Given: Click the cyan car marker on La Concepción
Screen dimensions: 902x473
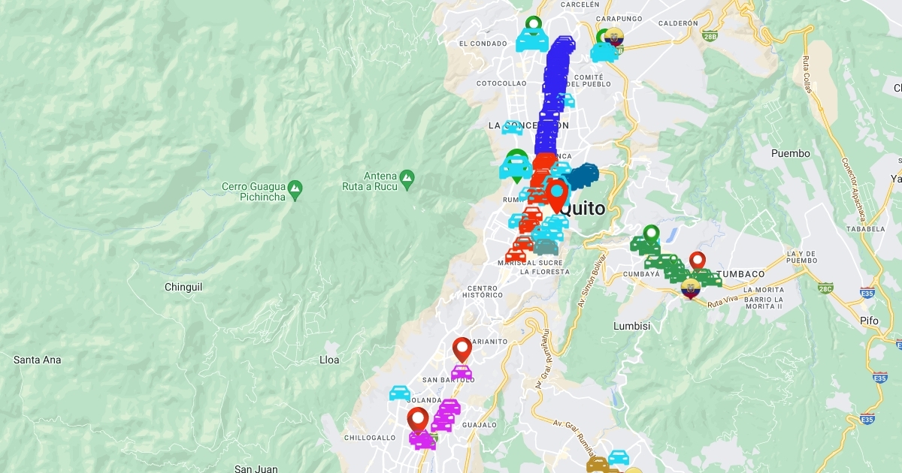Looking at the screenshot, I should click(512, 128).
